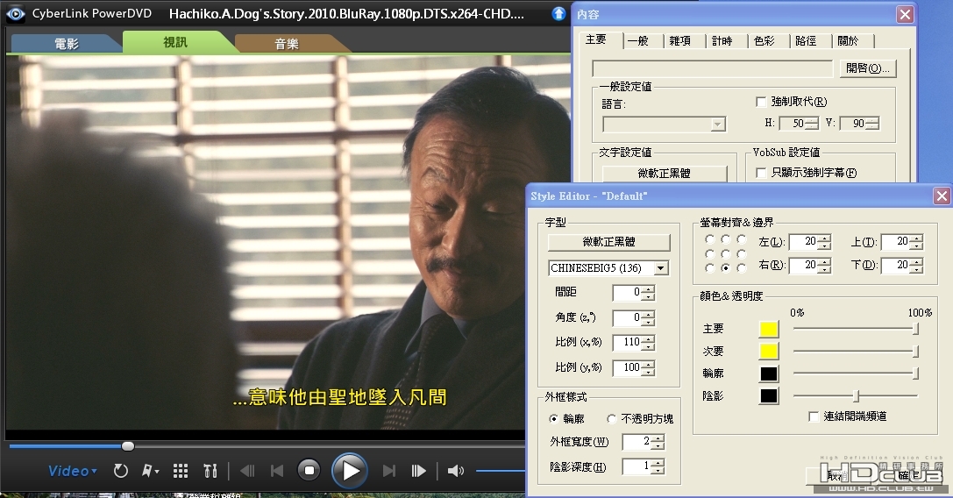
Task: Select bottom-center screen alignment radio
Action: [725, 267]
